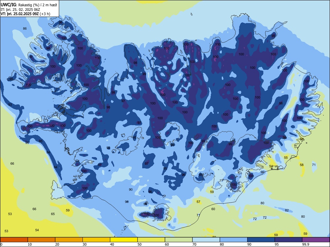Select the '93' humidity value on the map
330x247 pixels.
tap(10, 105)
